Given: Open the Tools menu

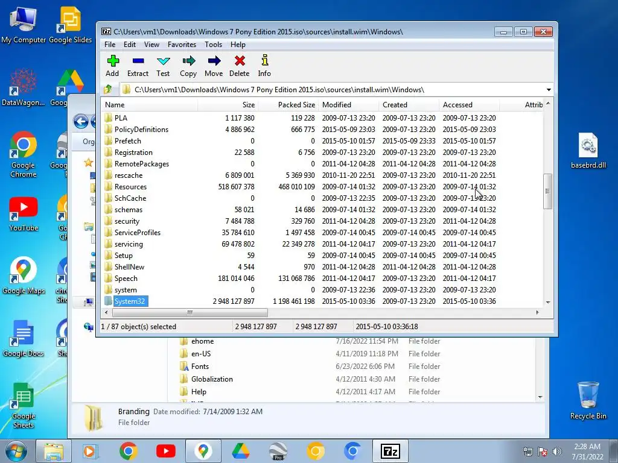Looking at the screenshot, I should (213, 45).
